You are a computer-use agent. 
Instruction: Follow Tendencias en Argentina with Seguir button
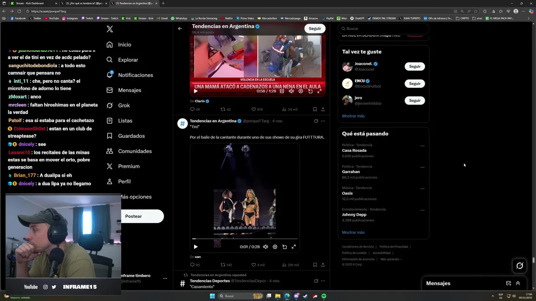click(315, 28)
